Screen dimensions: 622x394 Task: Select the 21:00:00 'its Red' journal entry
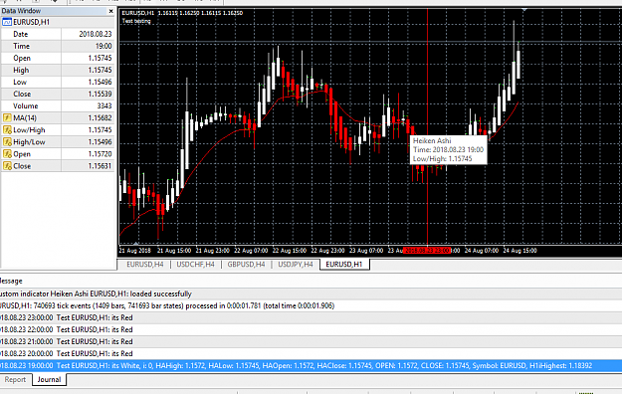point(311,341)
